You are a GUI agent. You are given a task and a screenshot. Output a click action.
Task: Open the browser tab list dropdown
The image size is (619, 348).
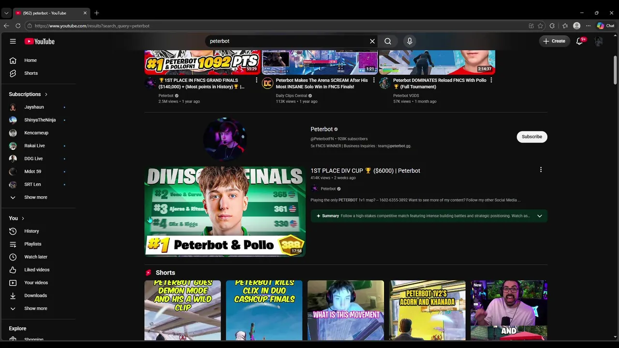coord(6,13)
